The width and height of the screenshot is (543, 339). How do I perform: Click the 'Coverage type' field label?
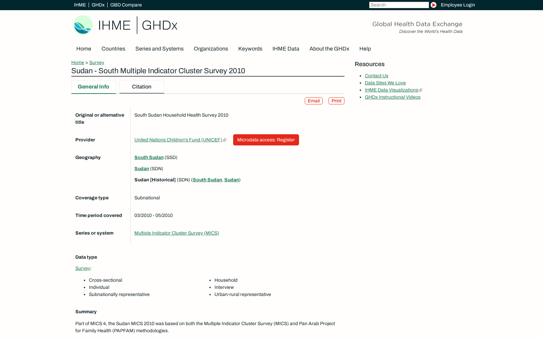point(92,198)
